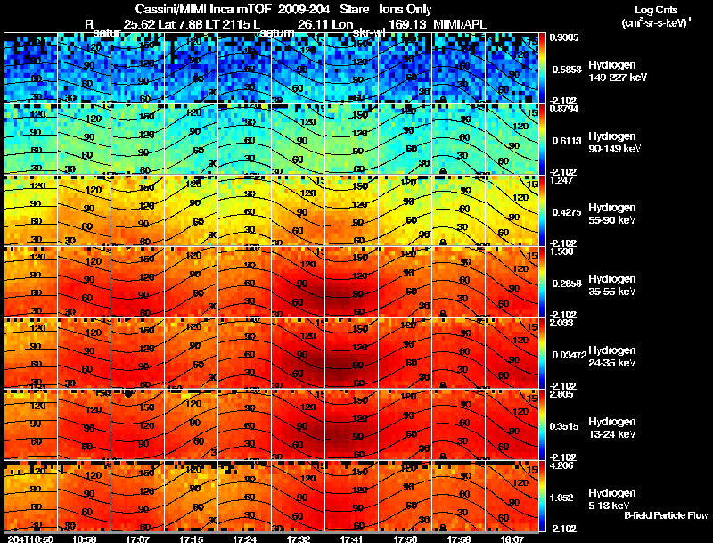713x543 pixels.
Task: Click the color scale midpoint 0.4275
Action: tap(567, 212)
